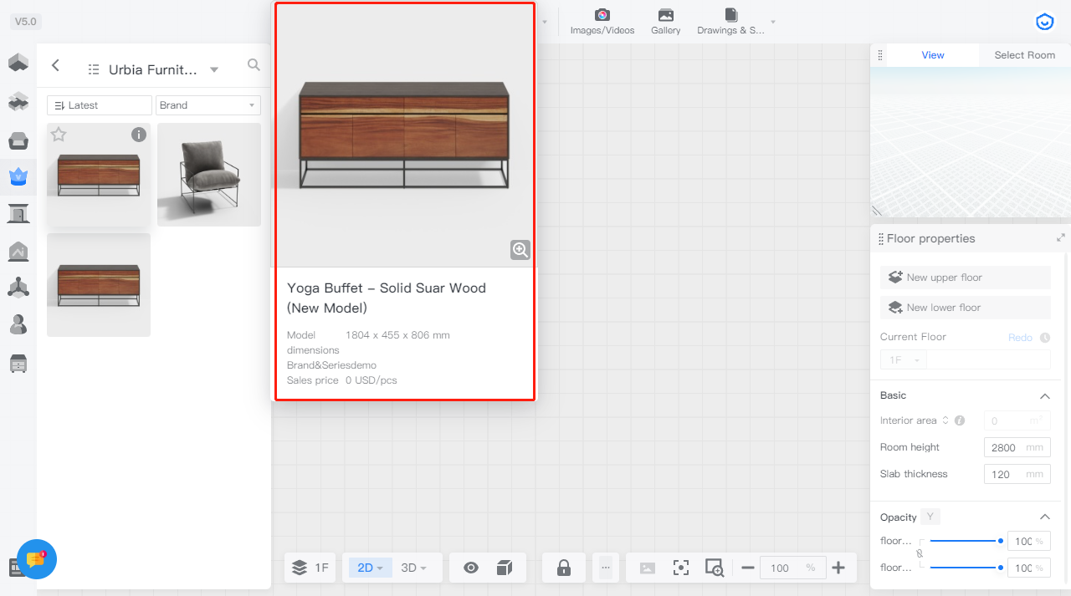The image size is (1071, 596).
Task: Open the Brand filter dropdown
Action: pos(208,105)
